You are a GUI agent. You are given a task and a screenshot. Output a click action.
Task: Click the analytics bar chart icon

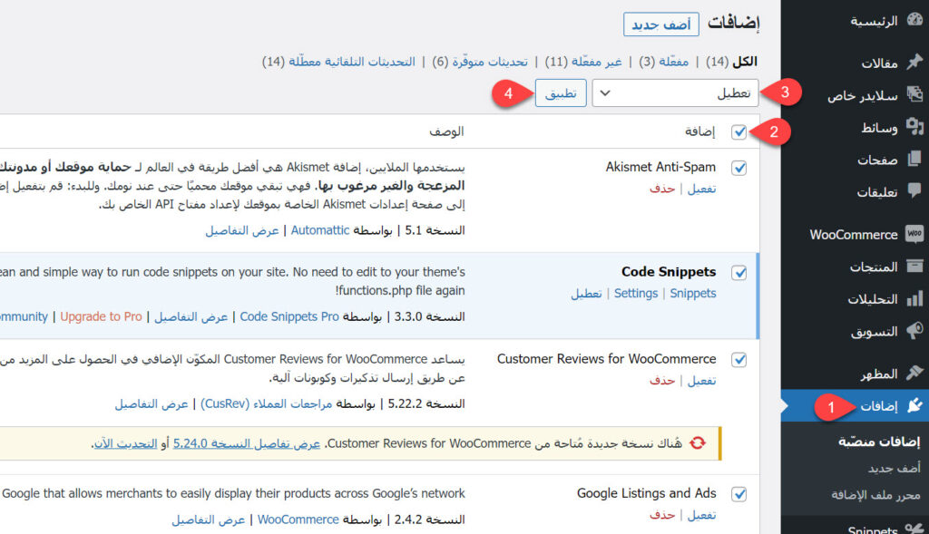[914, 299]
